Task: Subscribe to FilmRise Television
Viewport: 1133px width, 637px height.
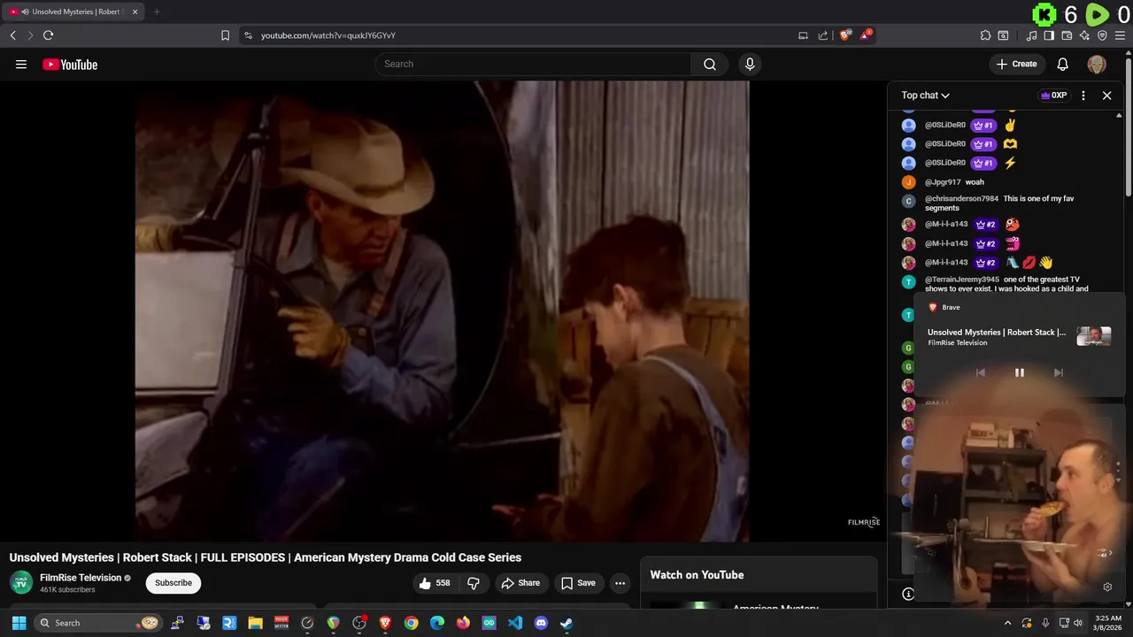Action: [x=173, y=583]
